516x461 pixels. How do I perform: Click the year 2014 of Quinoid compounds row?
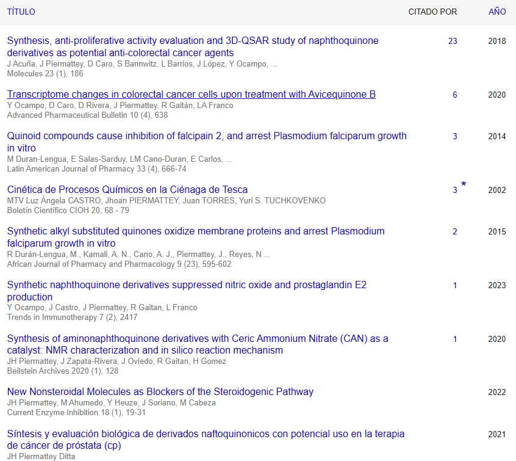coord(497,136)
